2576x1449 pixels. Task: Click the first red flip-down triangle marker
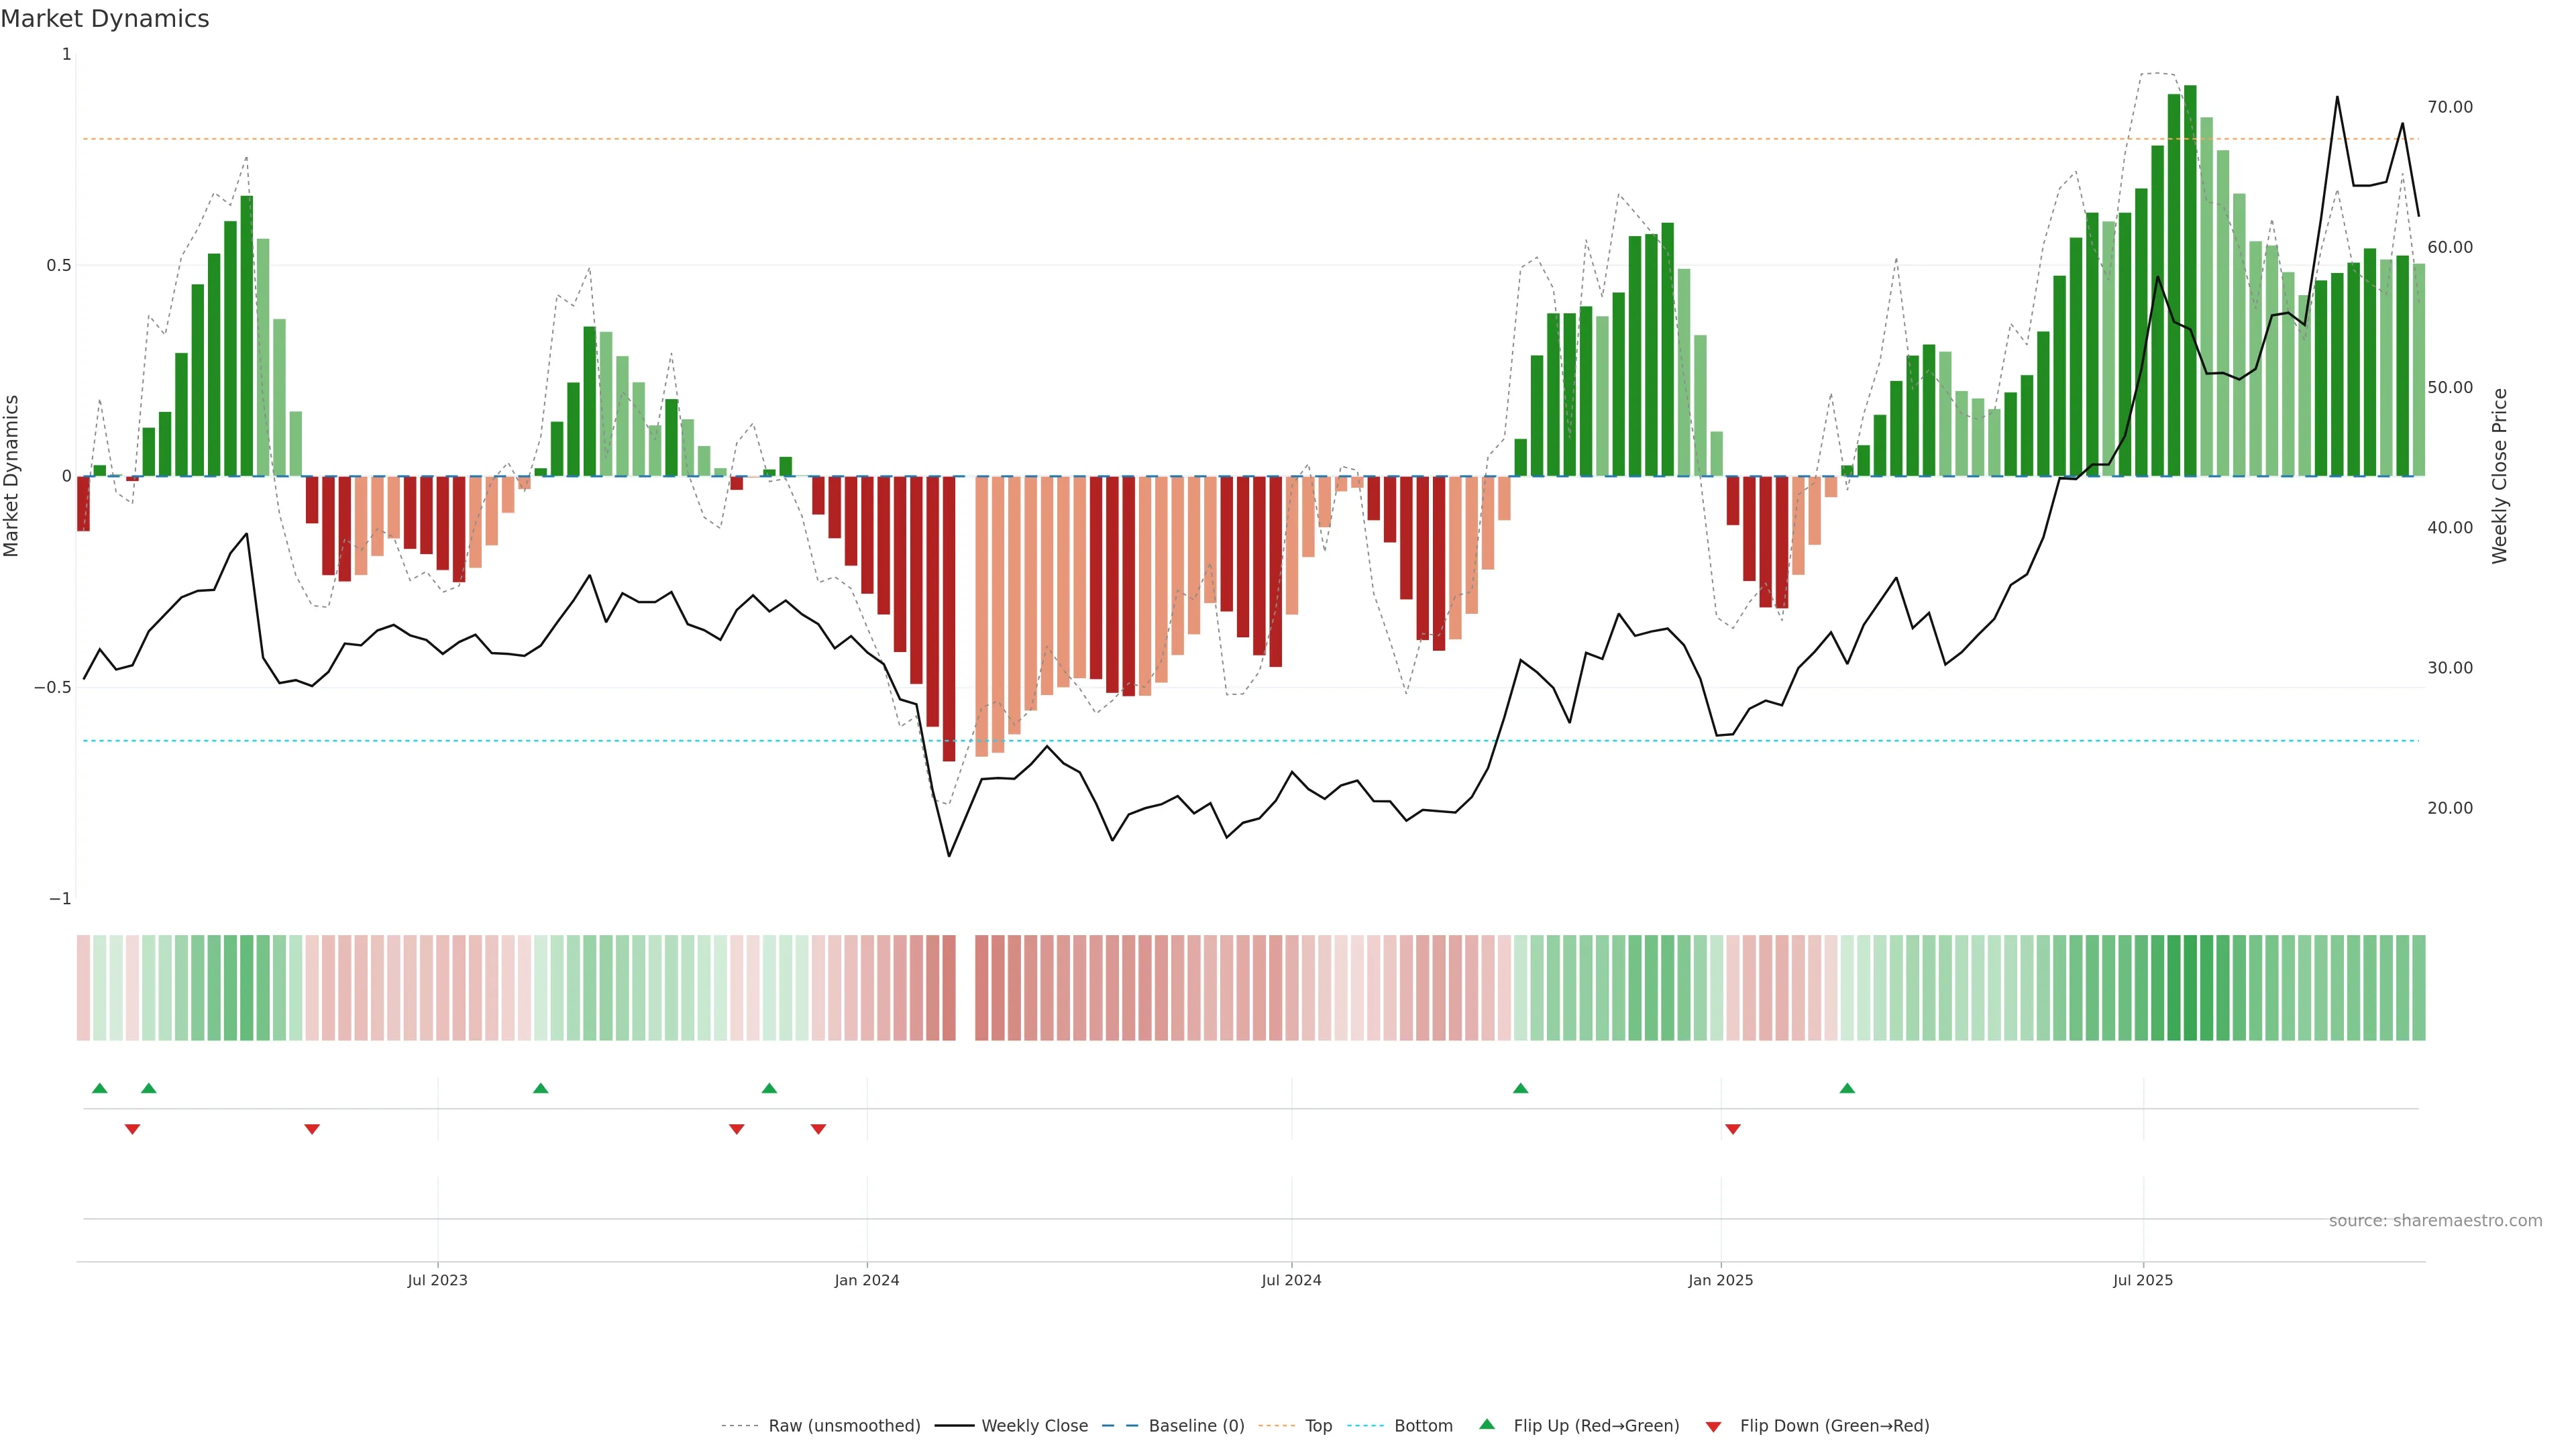tap(132, 1129)
